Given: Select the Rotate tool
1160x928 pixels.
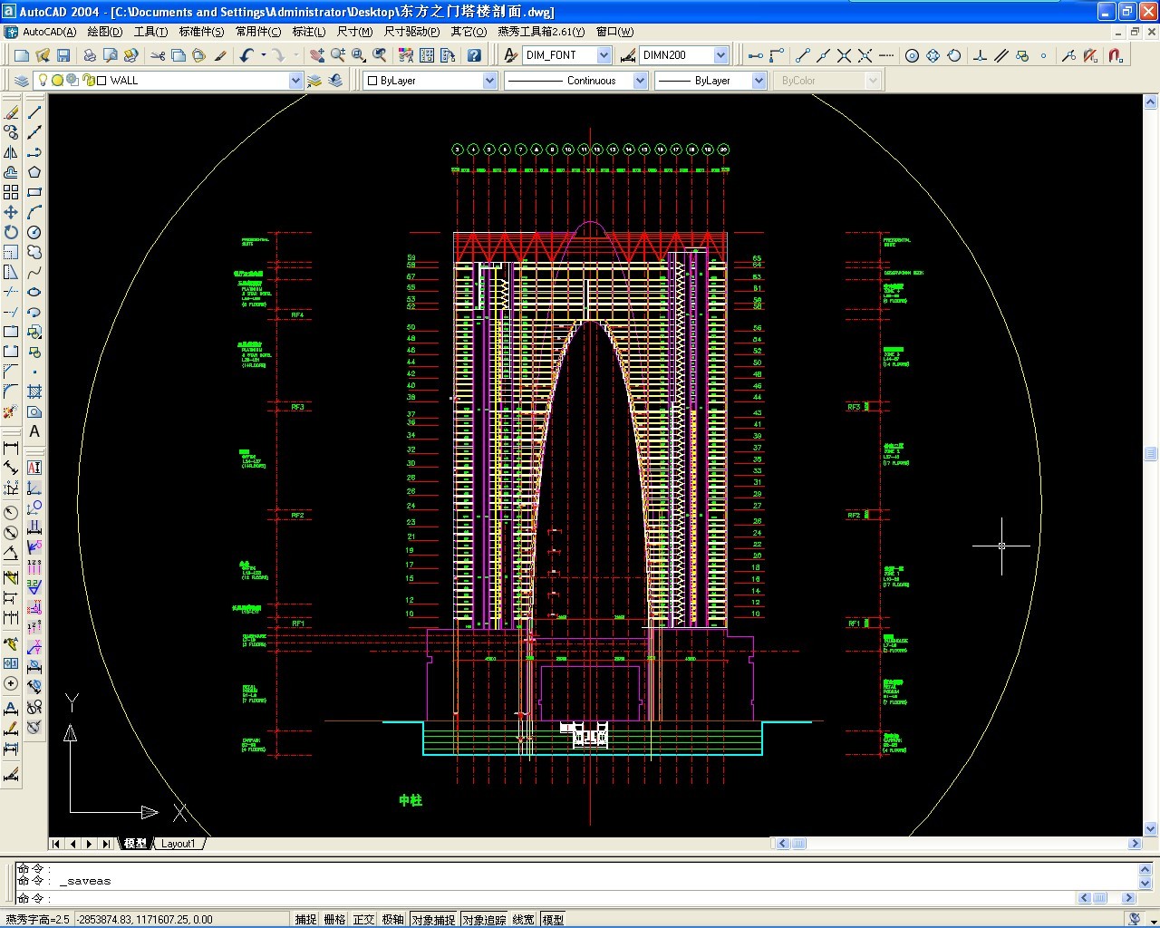Looking at the screenshot, I should tap(11, 232).
